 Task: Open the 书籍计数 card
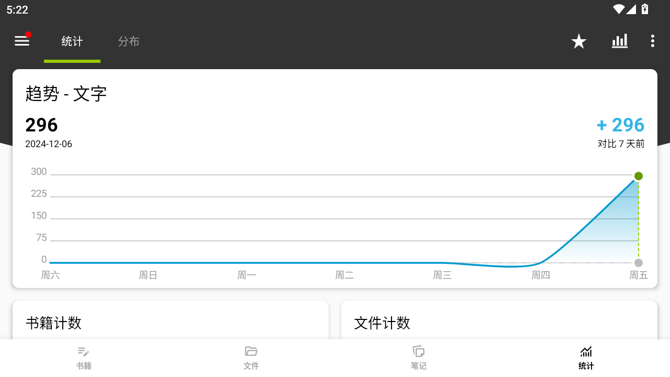click(171, 320)
